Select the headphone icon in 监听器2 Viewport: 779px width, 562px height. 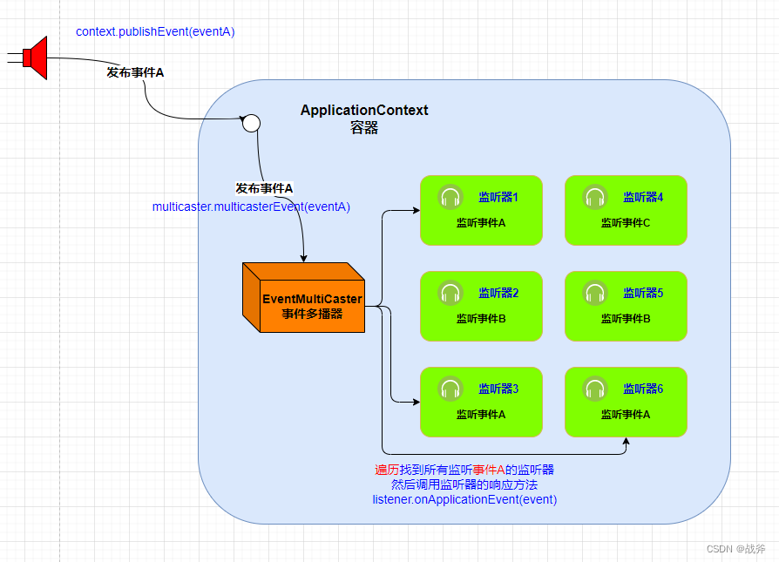pyautogui.click(x=450, y=293)
